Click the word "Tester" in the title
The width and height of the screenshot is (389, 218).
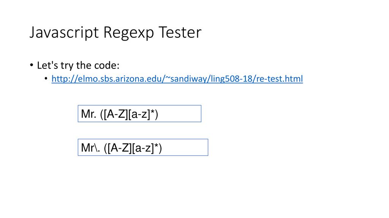[180, 32]
